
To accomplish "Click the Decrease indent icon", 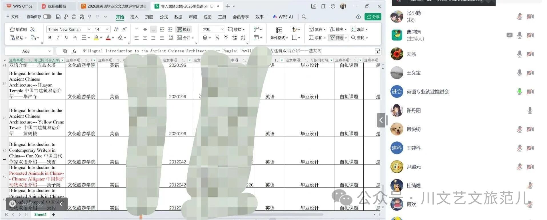I will pyautogui.click(x=162, y=29).
